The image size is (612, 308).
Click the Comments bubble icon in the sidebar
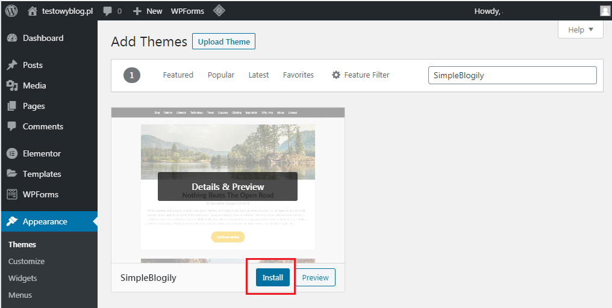[12, 126]
